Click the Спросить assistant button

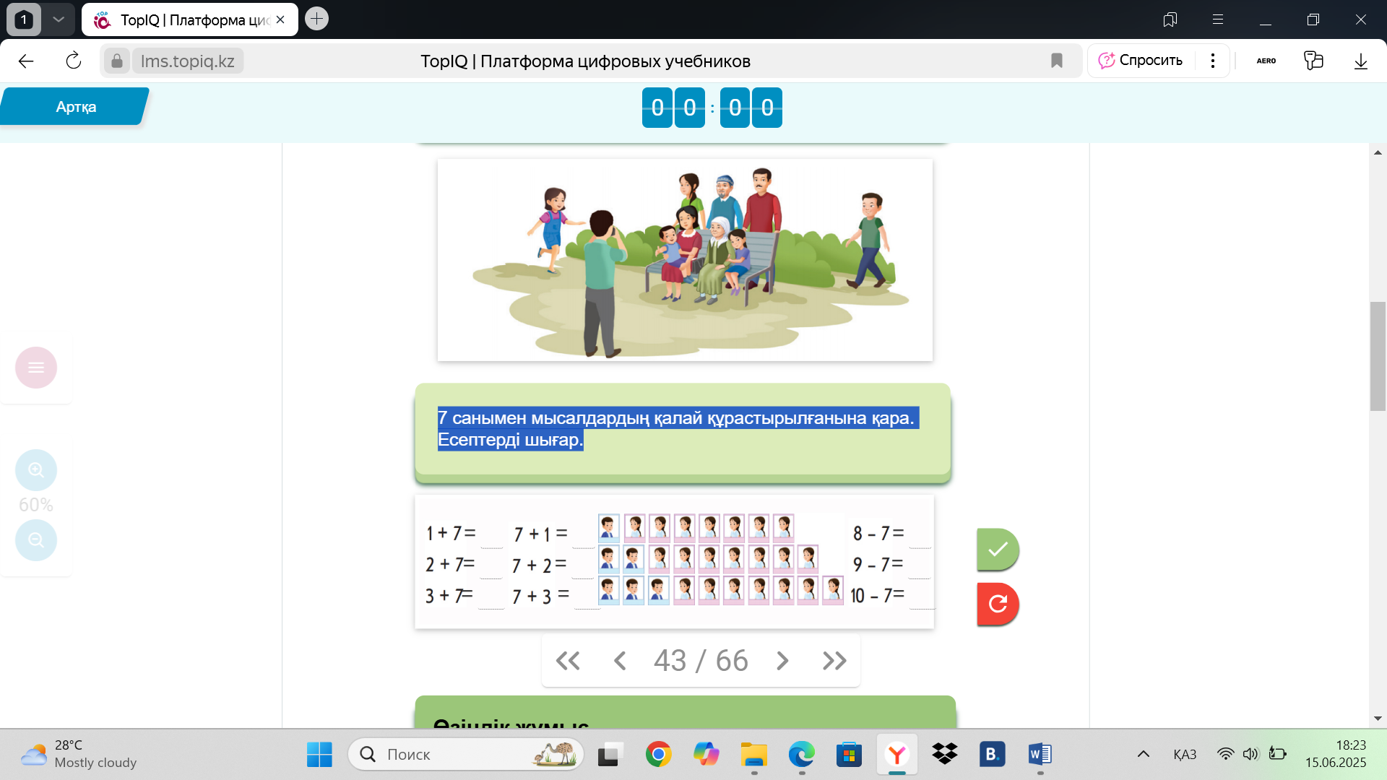pos(1141,61)
